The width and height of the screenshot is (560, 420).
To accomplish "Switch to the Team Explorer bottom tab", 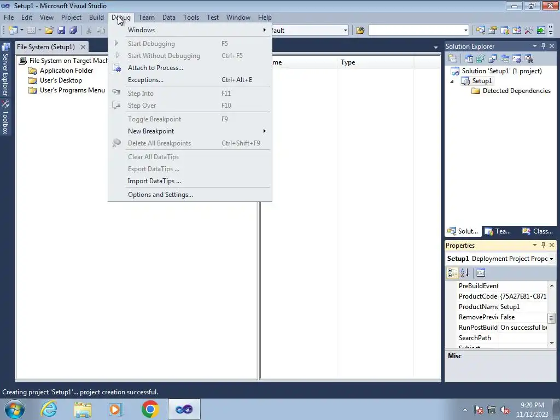I will [498, 231].
